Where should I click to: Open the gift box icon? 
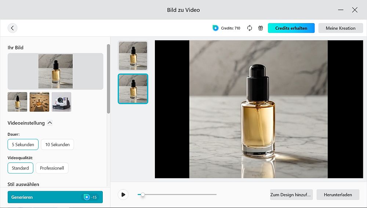pos(261,28)
